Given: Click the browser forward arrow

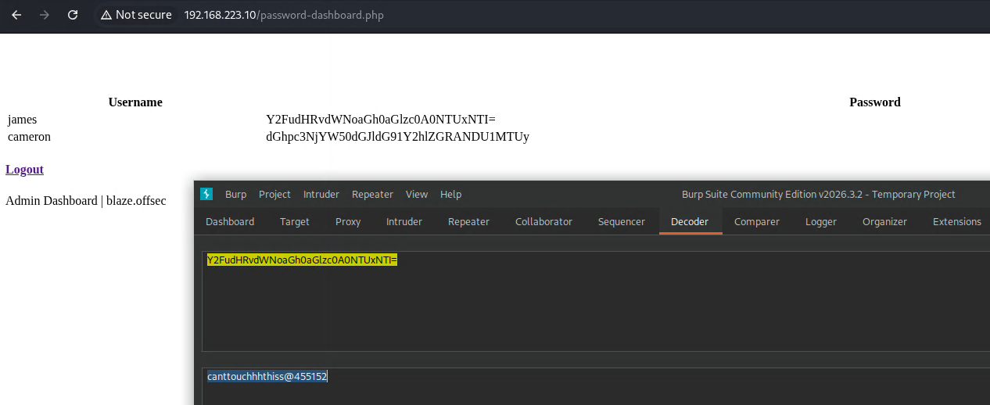Looking at the screenshot, I should (x=45, y=15).
